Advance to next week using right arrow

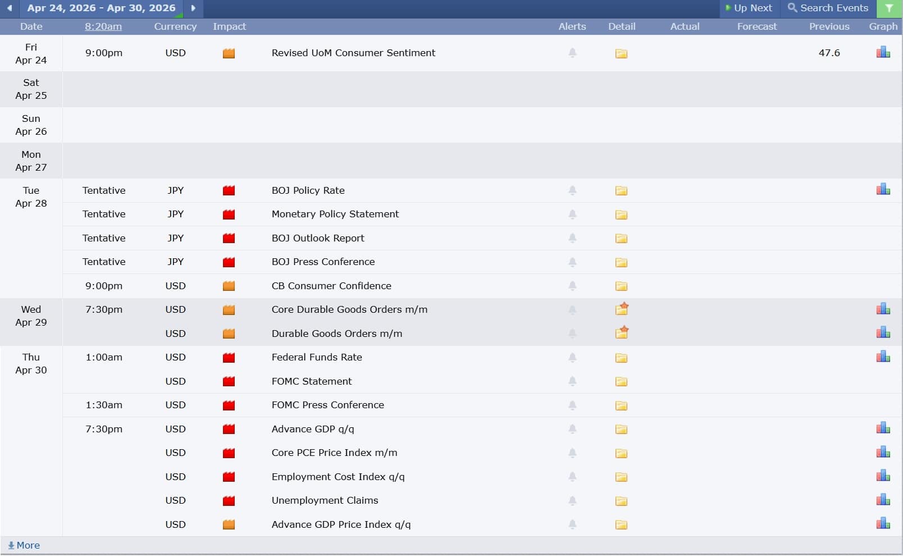pyautogui.click(x=193, y=8)
